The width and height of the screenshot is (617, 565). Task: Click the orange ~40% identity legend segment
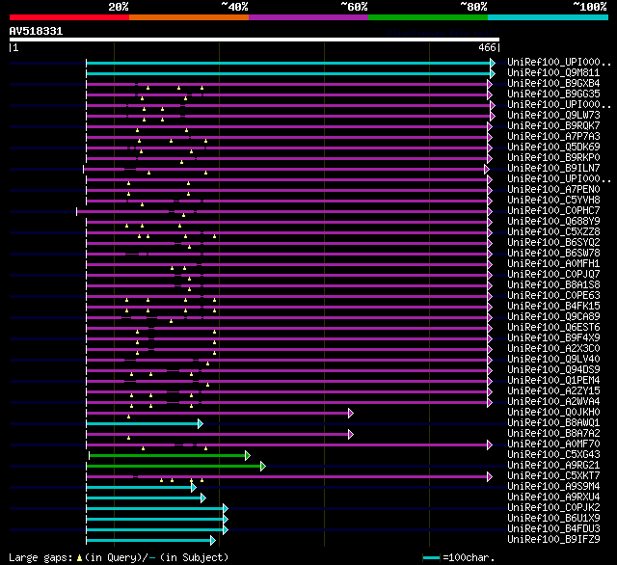pos(189,17)
